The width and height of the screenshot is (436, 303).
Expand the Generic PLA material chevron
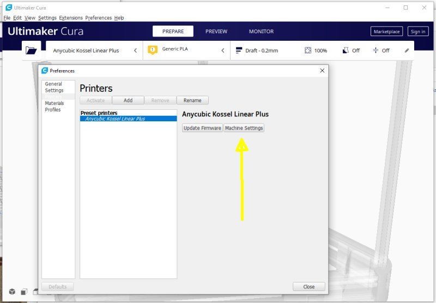click(x=223, y=51)
